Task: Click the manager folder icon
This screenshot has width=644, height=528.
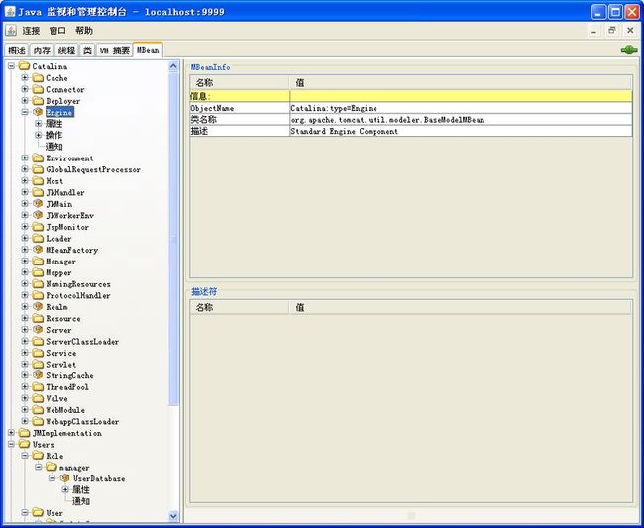Action: 52,467
